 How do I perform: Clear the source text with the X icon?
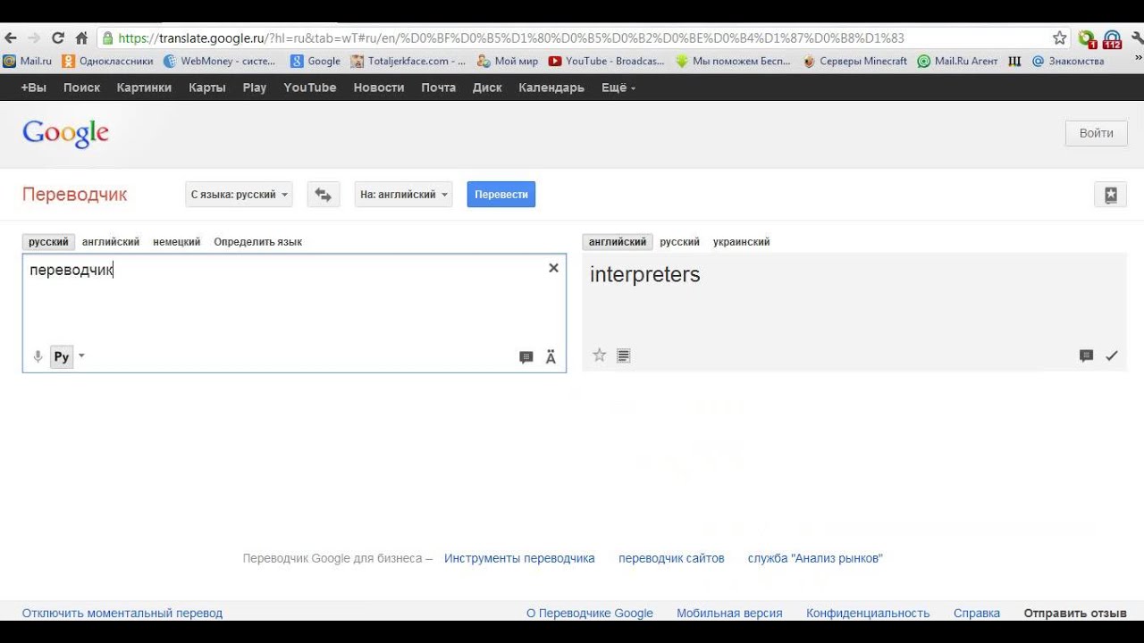click(553, 268)
